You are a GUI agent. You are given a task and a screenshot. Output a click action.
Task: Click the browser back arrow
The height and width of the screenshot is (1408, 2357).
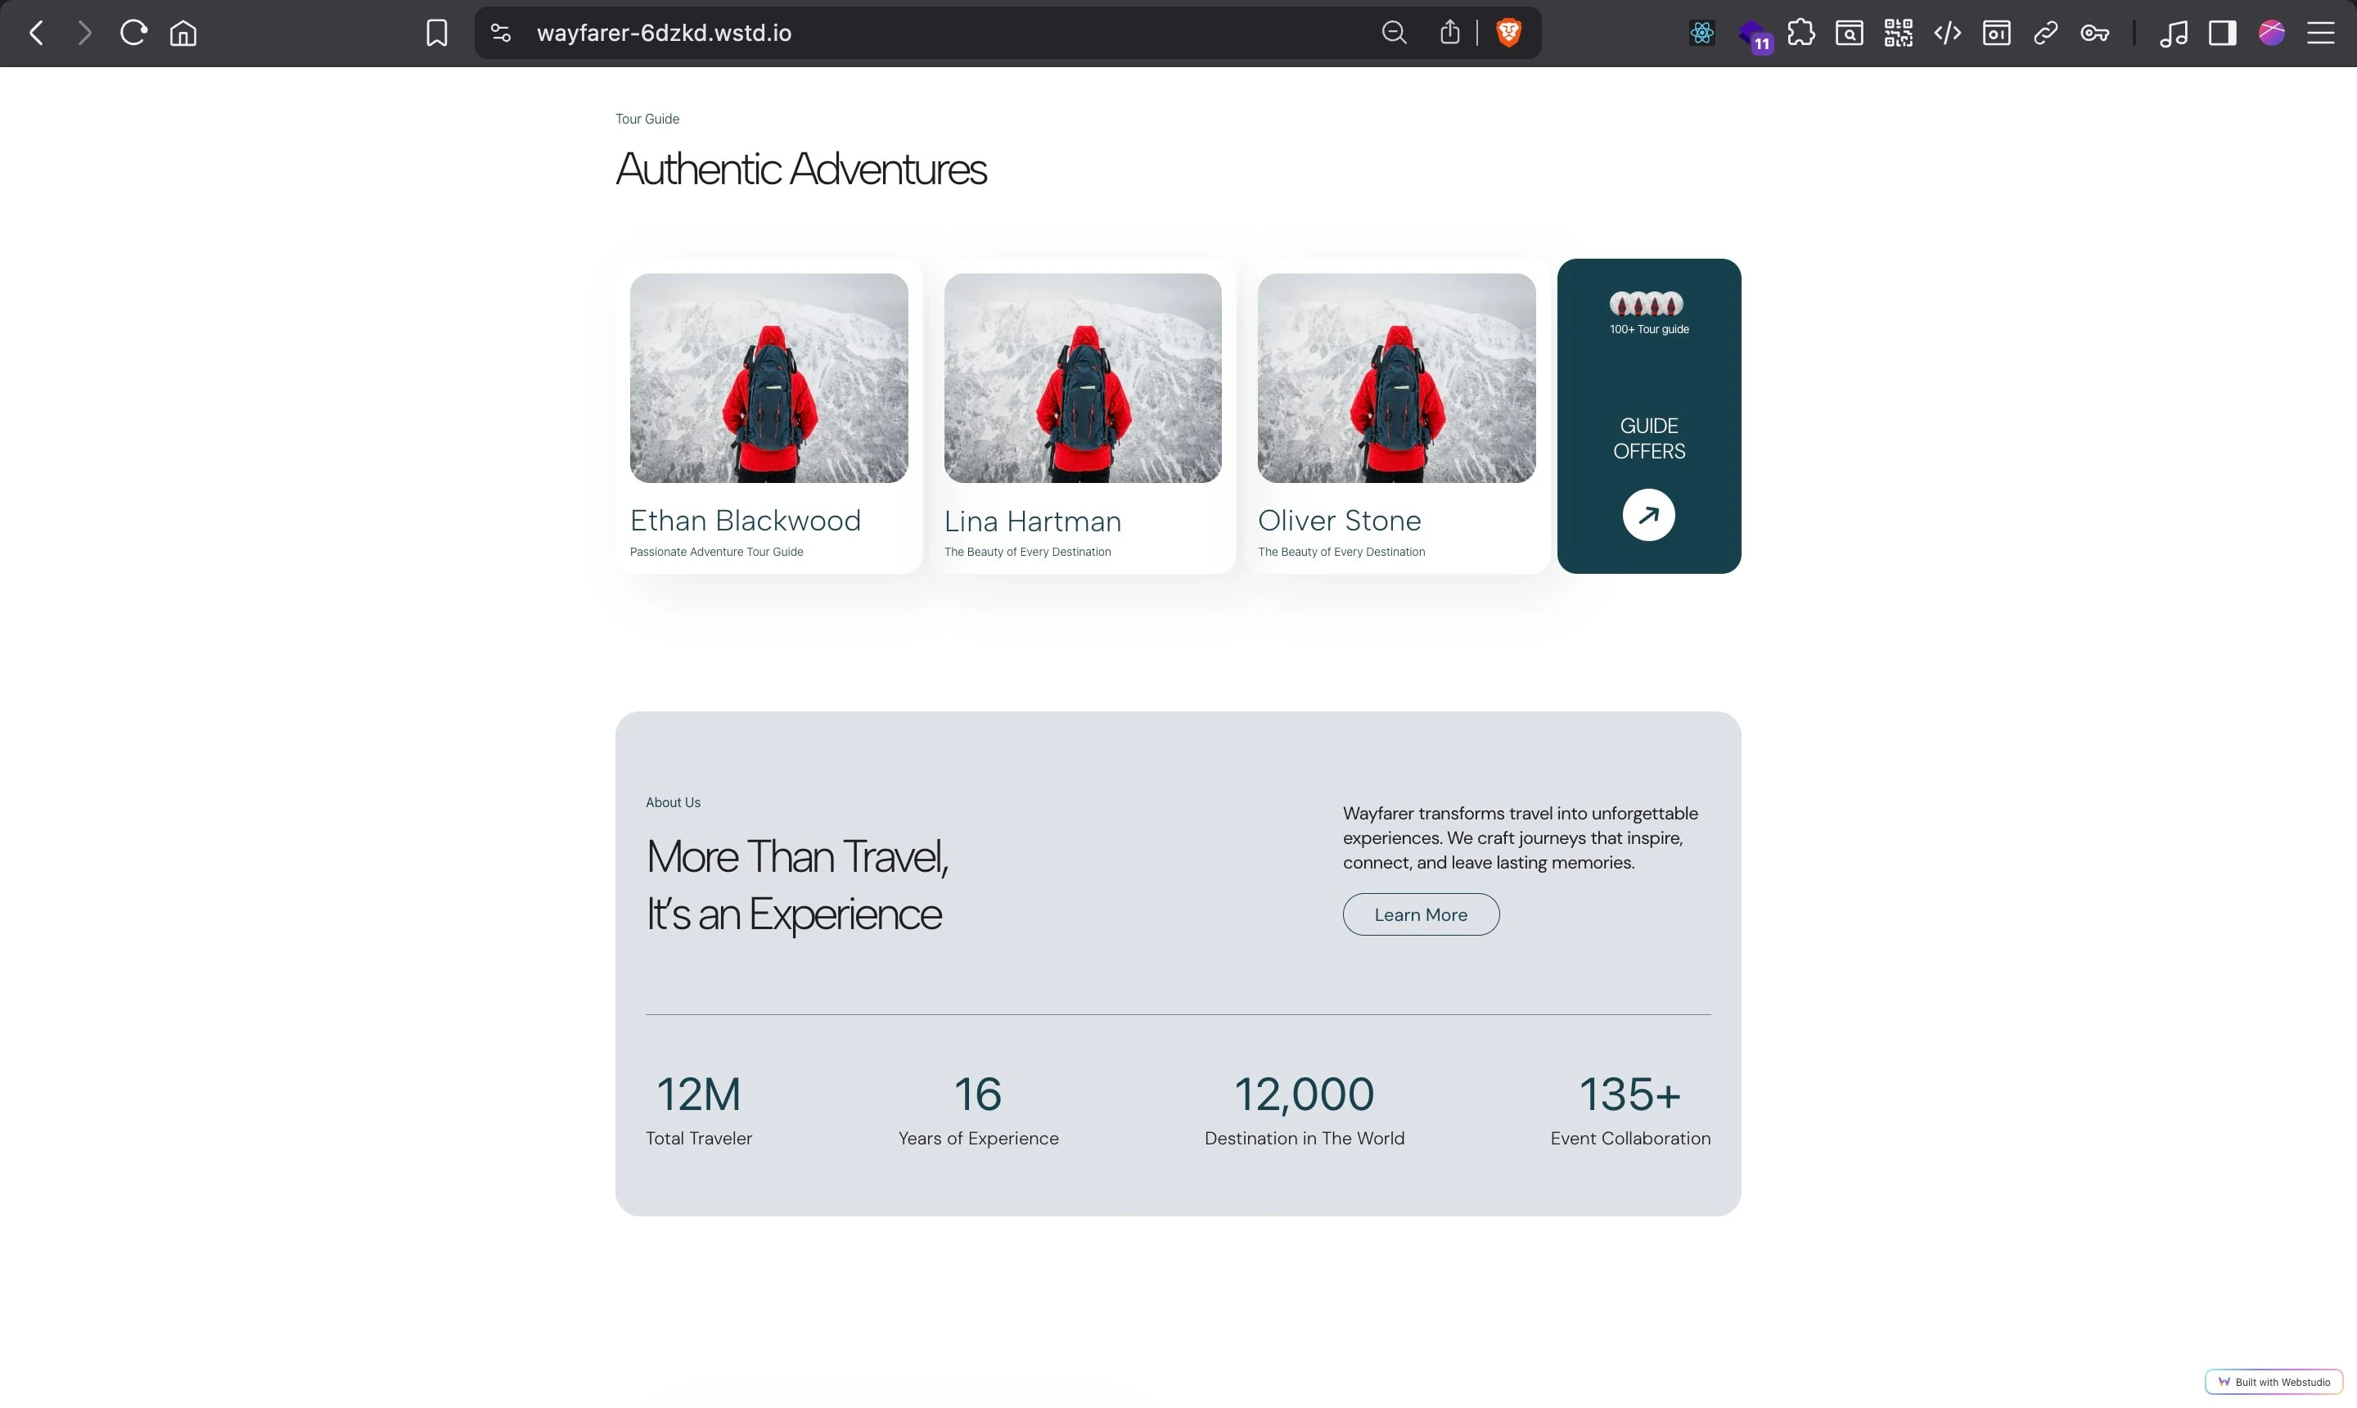(x=37, y=34)
